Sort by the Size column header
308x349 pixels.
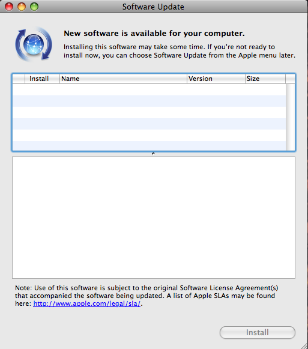[x=265, y=79]
